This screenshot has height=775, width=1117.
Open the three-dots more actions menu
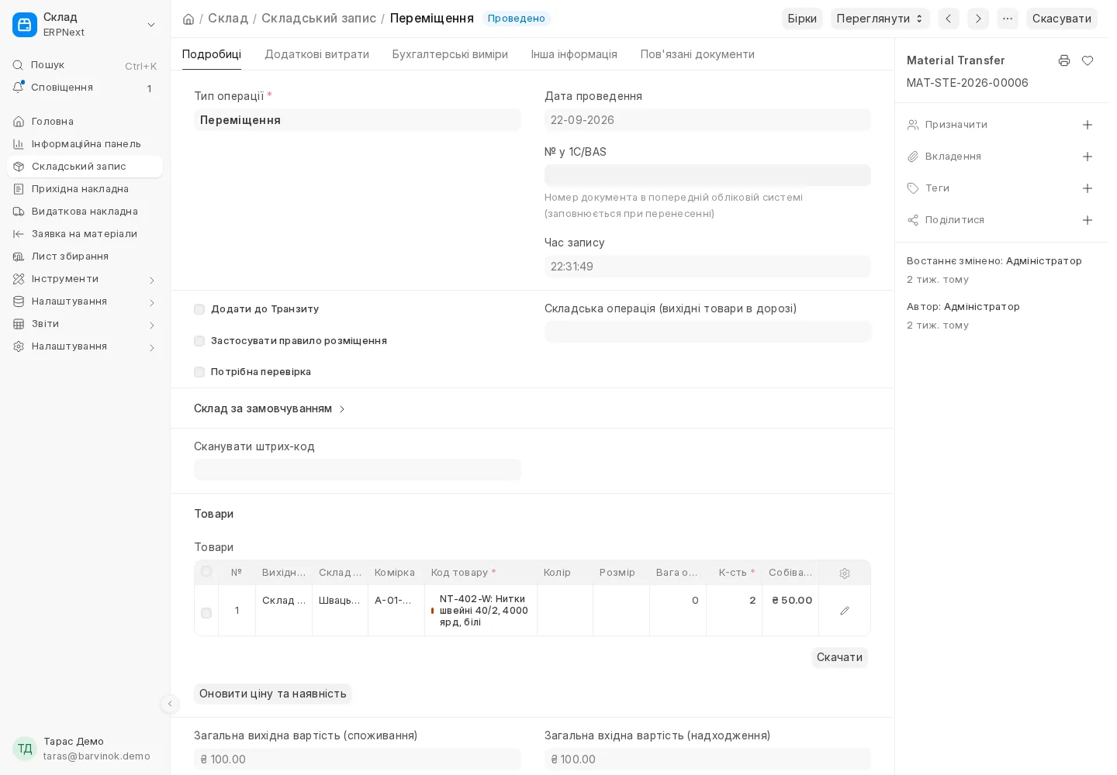(1008, 19)
